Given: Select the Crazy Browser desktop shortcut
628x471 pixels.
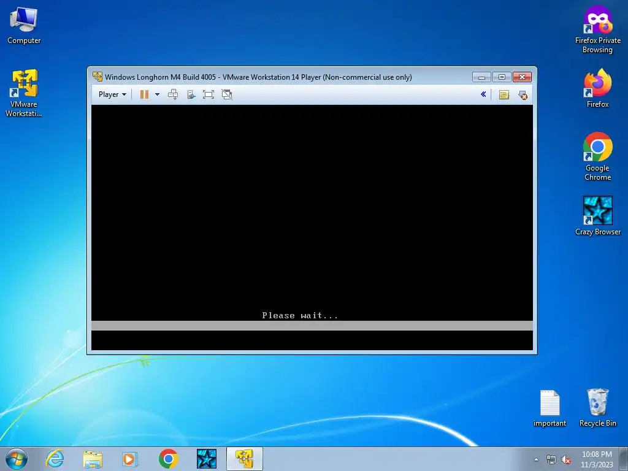Looking at the screenshot, I should point(597,215).
